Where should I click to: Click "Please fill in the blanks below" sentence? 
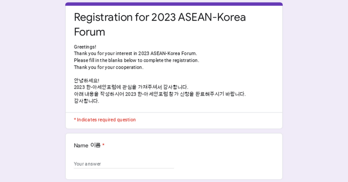coord(136,60)
